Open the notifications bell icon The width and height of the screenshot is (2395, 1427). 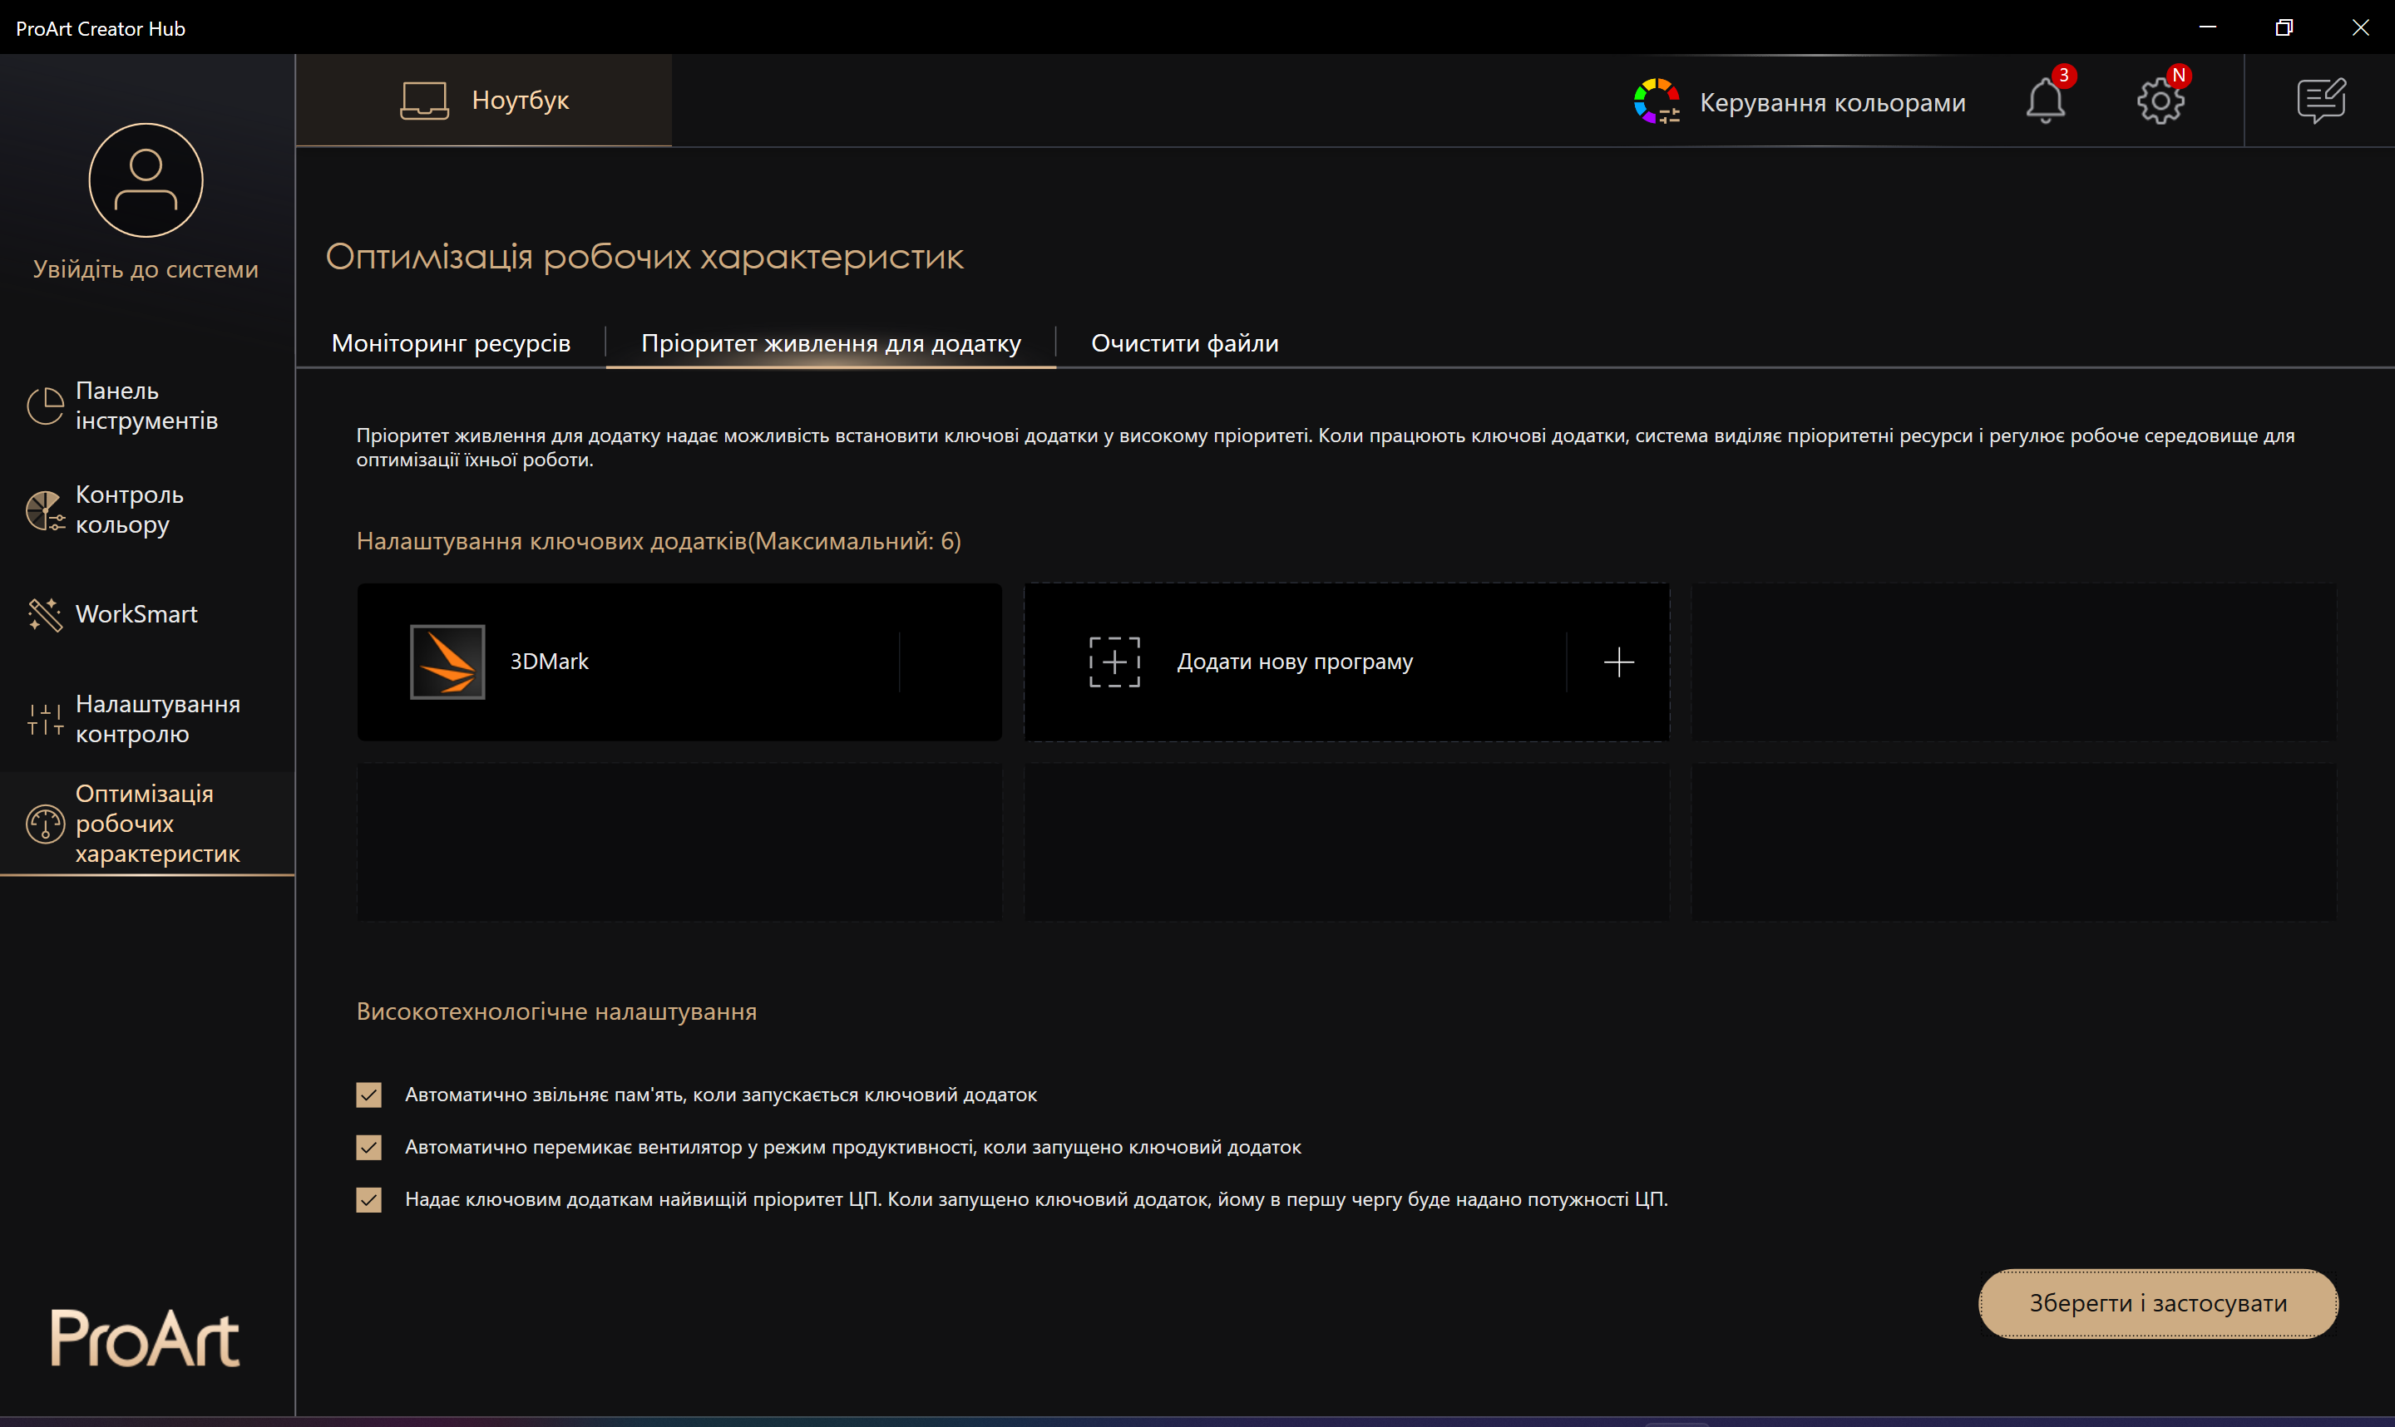(x=2045, y=101)
